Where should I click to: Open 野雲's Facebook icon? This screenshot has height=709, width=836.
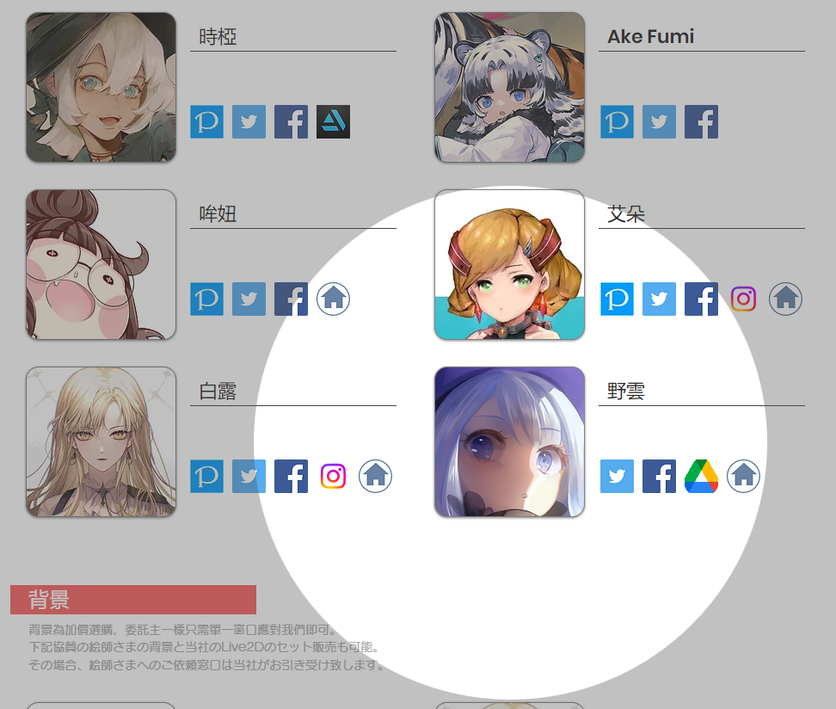pyautogui.click(x=659, y=476)
